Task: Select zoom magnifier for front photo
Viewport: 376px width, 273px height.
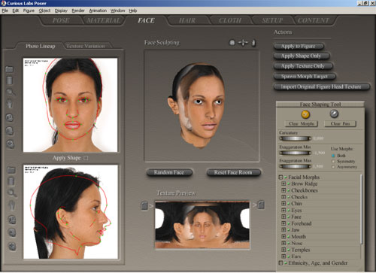Action: [x=11, y=92]
